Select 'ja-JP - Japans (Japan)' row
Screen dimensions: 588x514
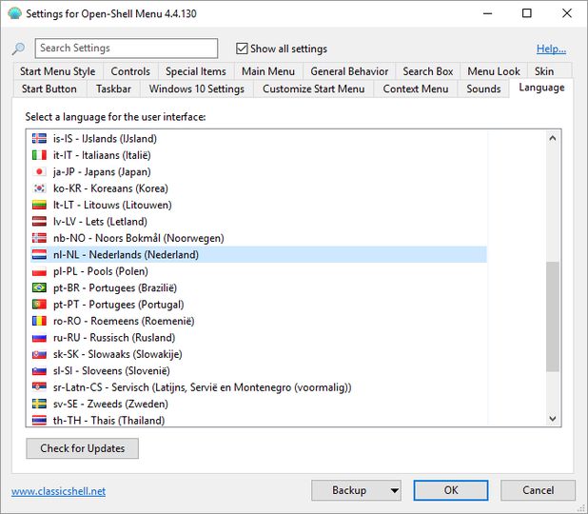click(x=259, y=171)
